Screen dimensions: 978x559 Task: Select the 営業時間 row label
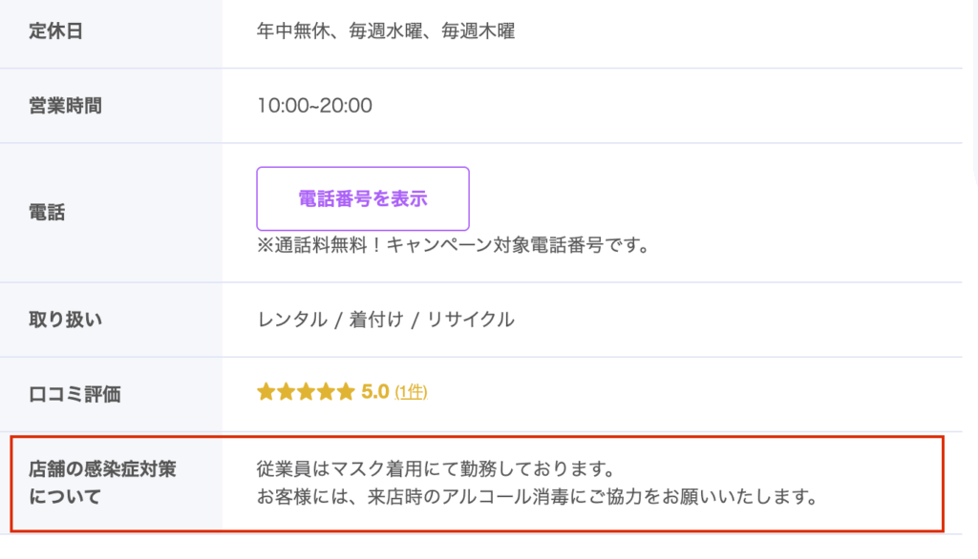pyautogui.click(x=65, y=105)
